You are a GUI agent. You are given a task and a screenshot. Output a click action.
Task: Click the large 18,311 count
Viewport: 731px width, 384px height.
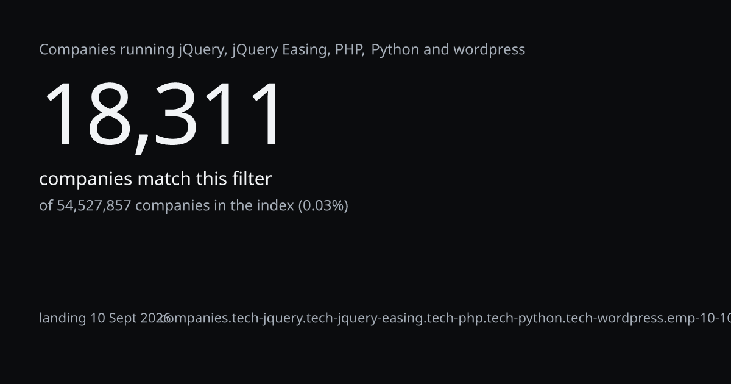point(163,115)
